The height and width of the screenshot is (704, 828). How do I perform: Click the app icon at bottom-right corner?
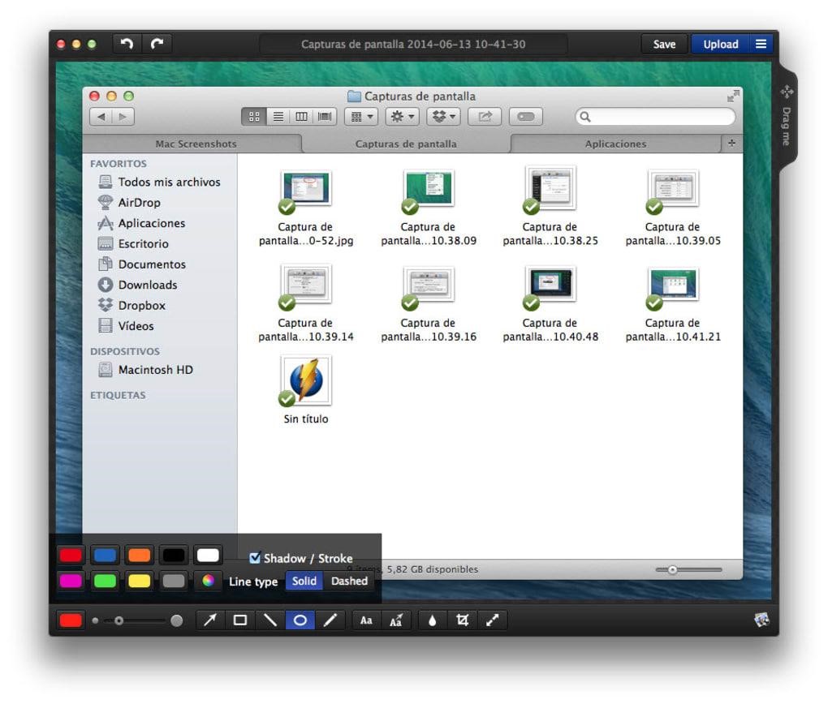(761, 620)
